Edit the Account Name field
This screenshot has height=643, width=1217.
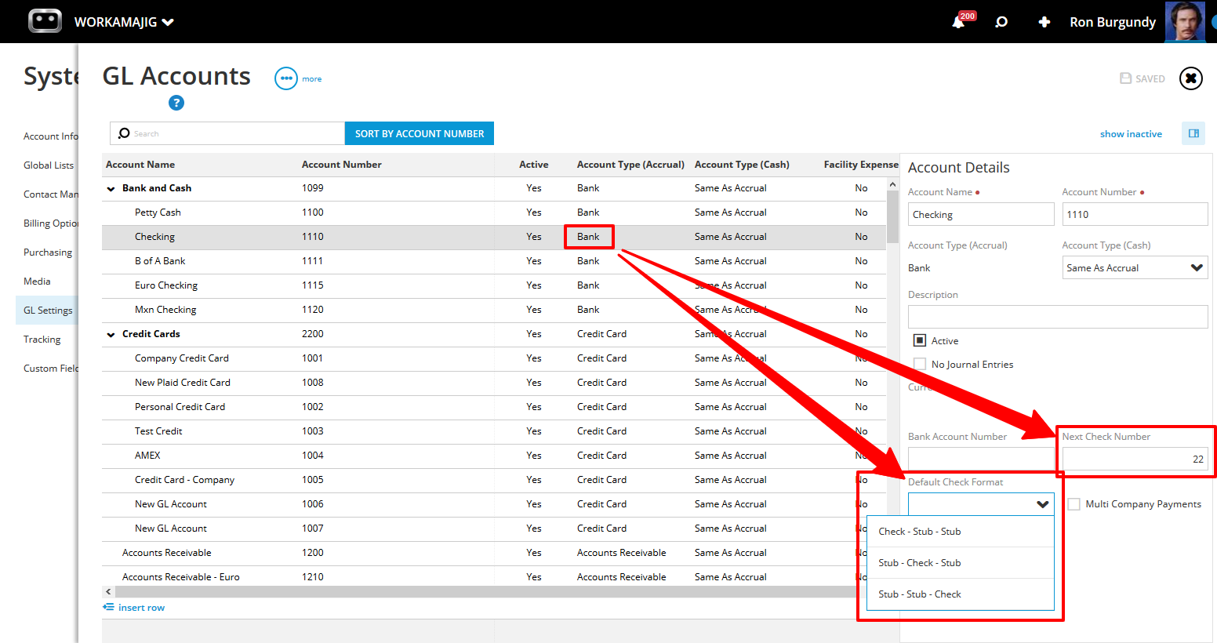[x=981, y=214]
